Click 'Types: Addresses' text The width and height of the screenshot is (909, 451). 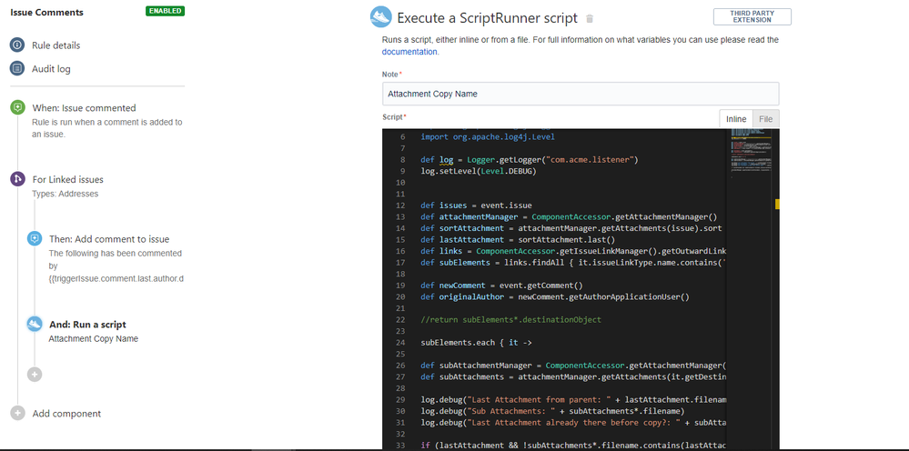65,194
